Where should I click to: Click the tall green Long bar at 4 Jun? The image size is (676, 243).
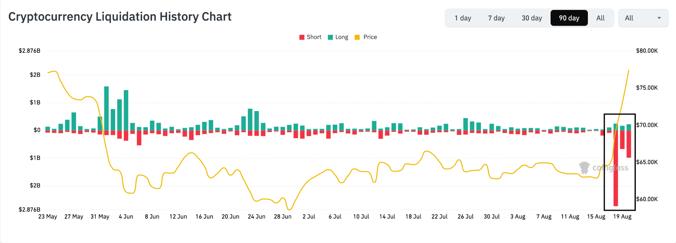click(x=126, y=110)
